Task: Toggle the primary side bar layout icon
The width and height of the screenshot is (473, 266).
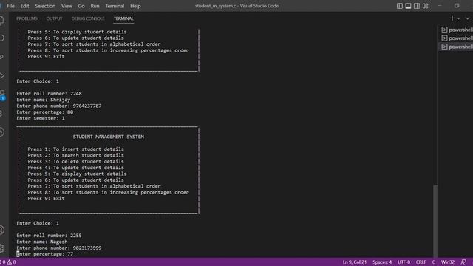Action: (400, 6)
